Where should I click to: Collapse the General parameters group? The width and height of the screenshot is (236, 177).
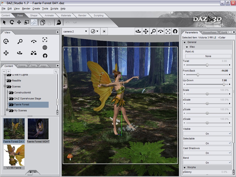click(x=185, y=42)
